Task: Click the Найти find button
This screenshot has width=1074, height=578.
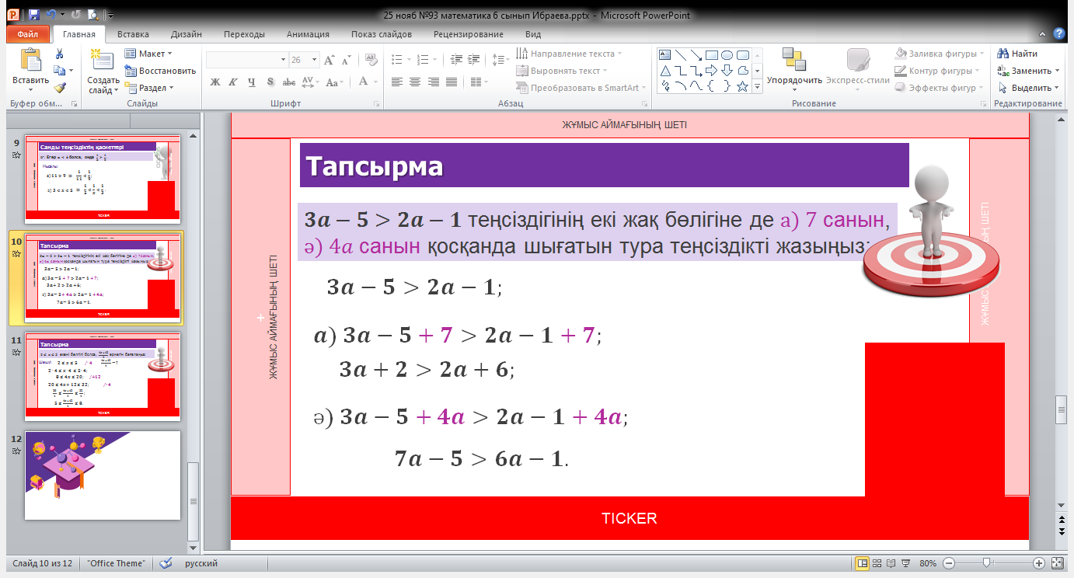Action: point(1019,54)
